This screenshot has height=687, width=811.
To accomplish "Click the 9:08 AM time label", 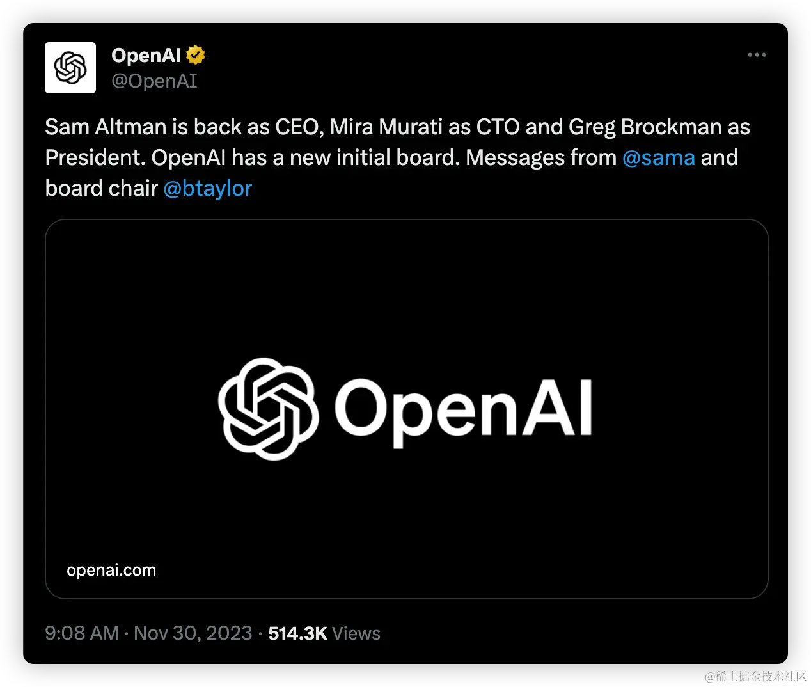I will (x=82, y=633).
